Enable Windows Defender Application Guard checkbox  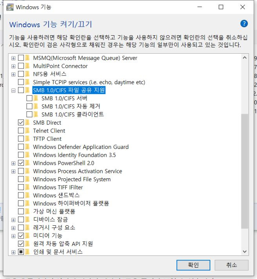pos(21,147)
